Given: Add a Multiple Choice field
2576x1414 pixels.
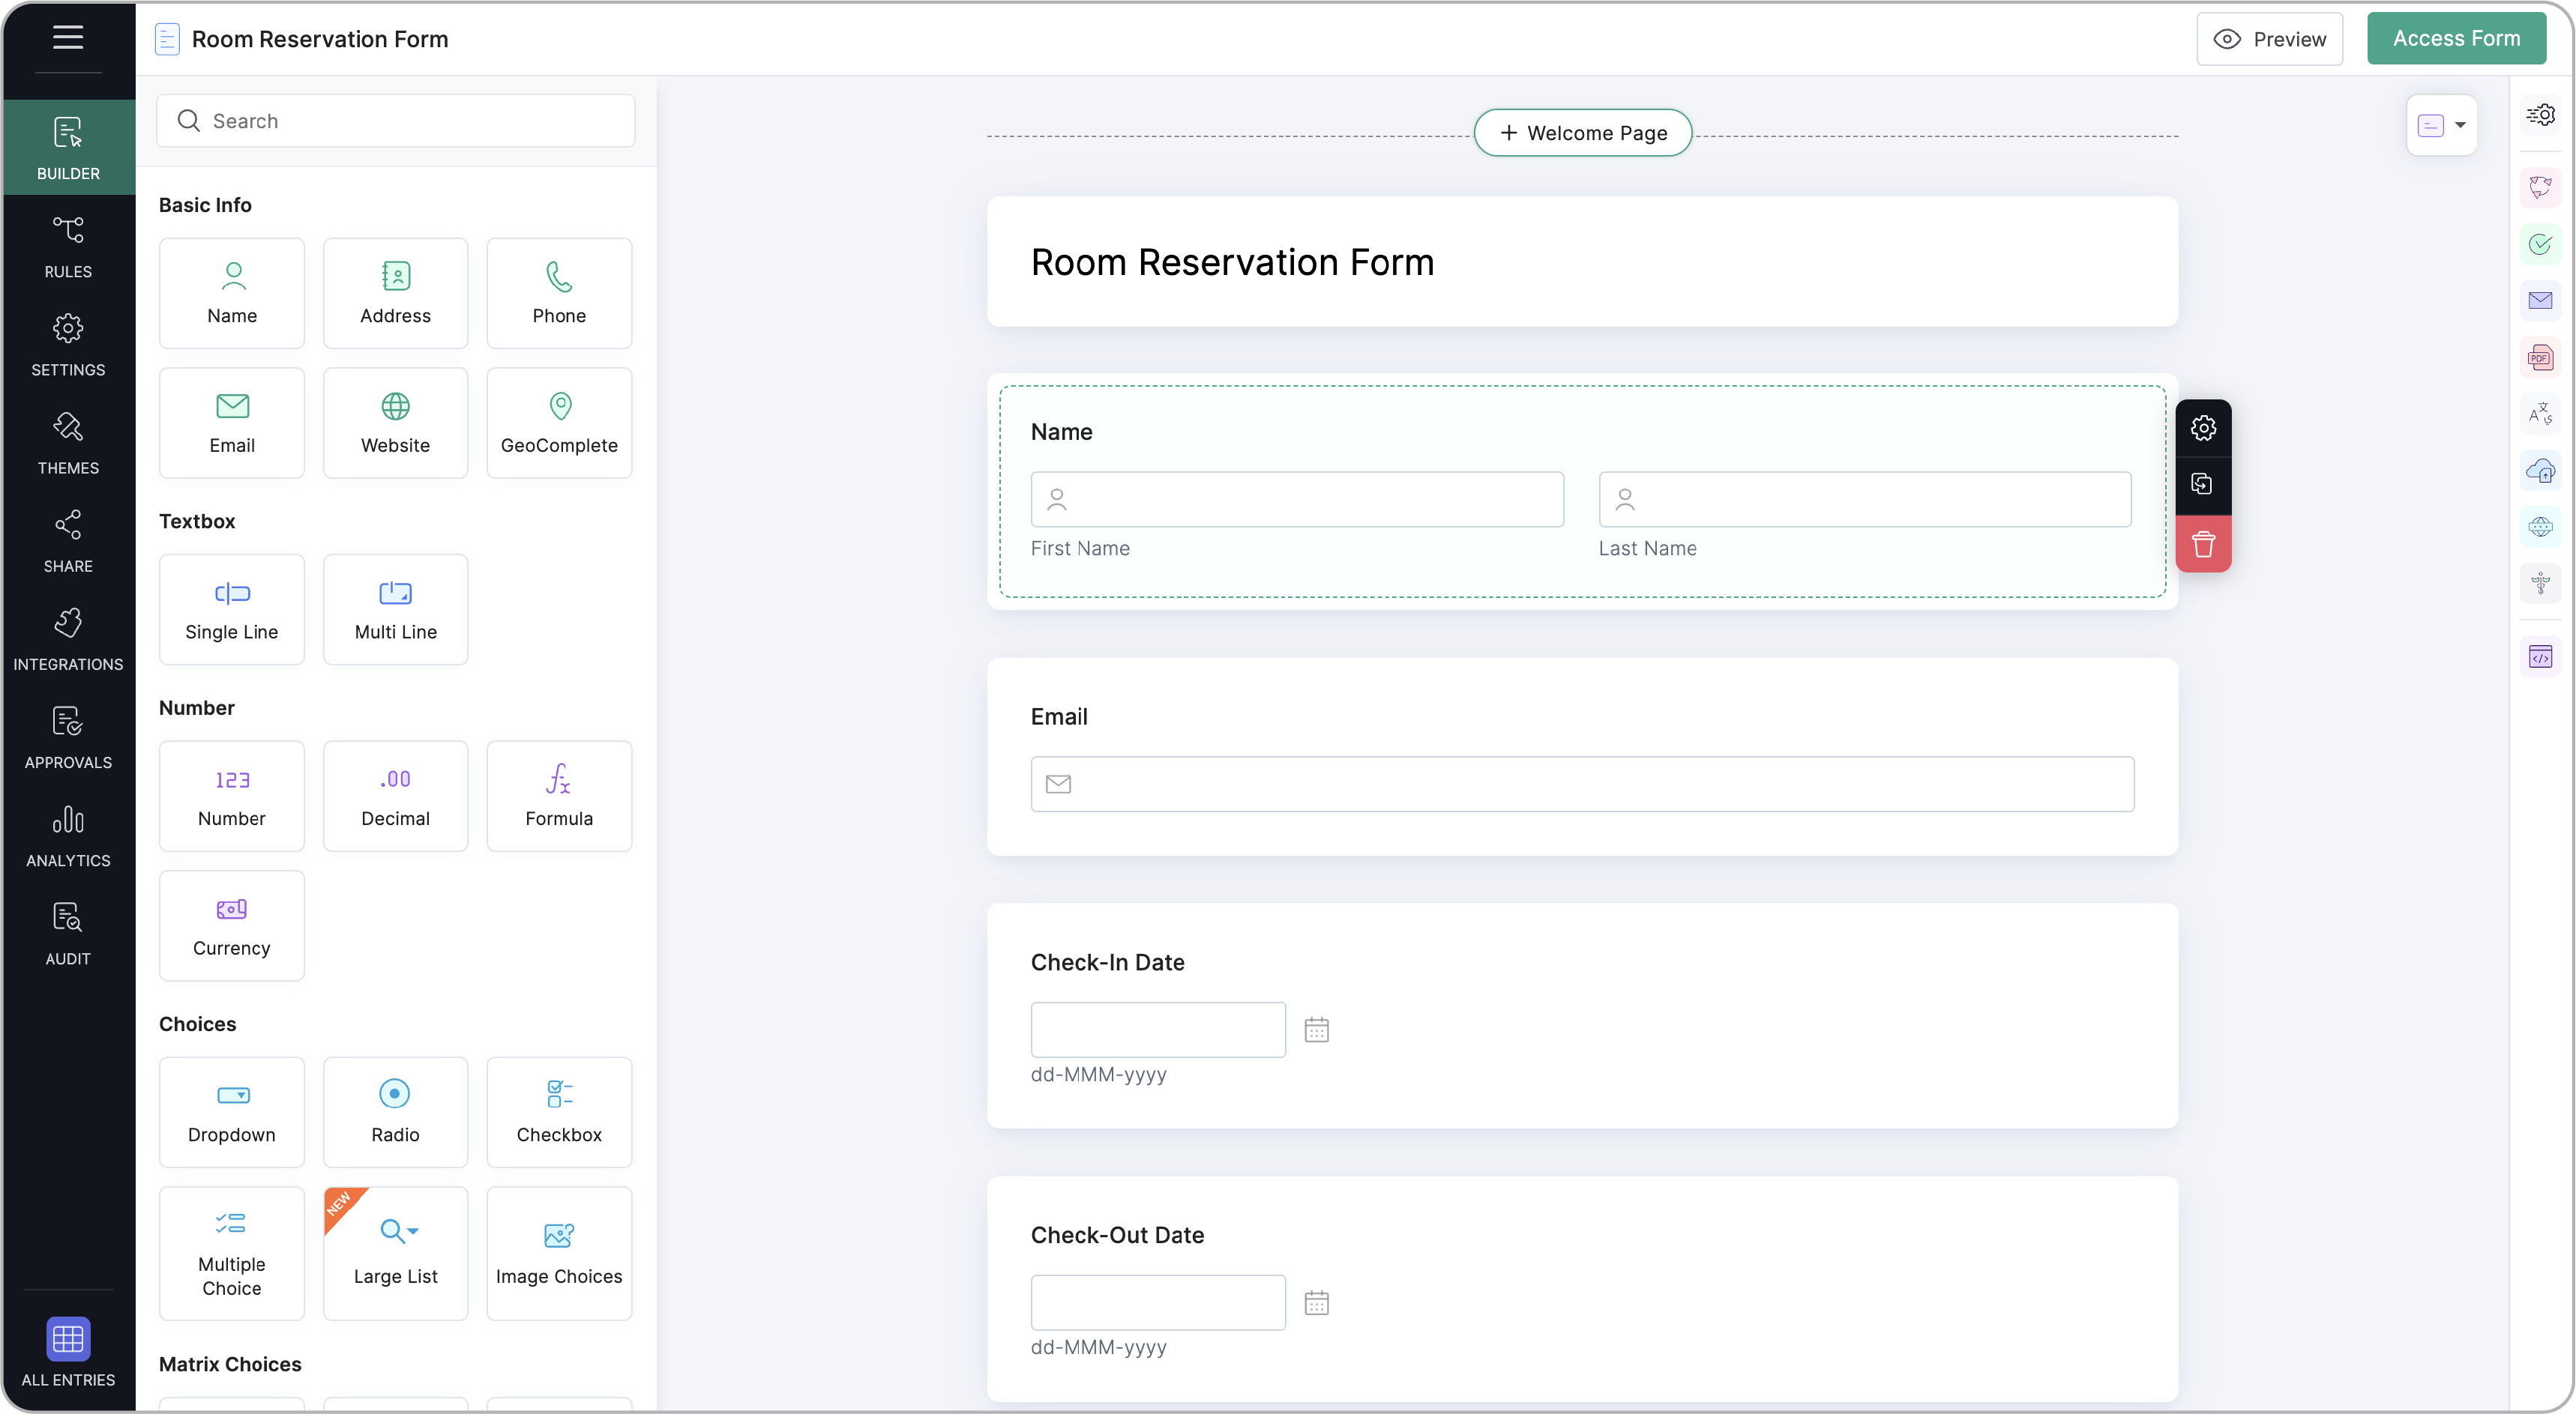Looking at the screenshot, I should [232, 1254].
